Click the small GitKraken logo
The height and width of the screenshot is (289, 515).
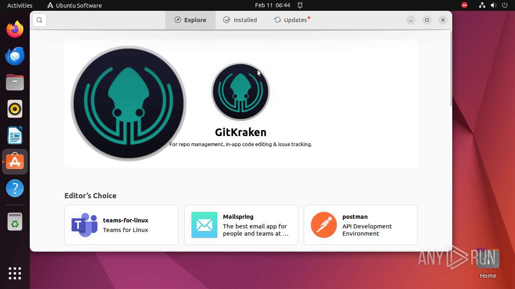[x=241, y=92]
